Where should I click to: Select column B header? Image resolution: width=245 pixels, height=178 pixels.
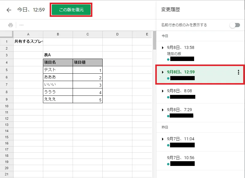click(58, 34)
